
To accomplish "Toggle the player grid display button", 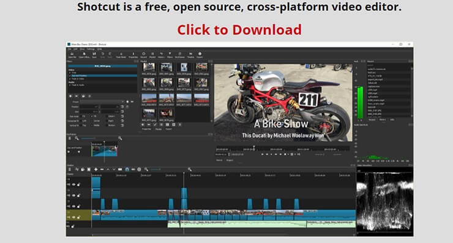I will 292,154.
